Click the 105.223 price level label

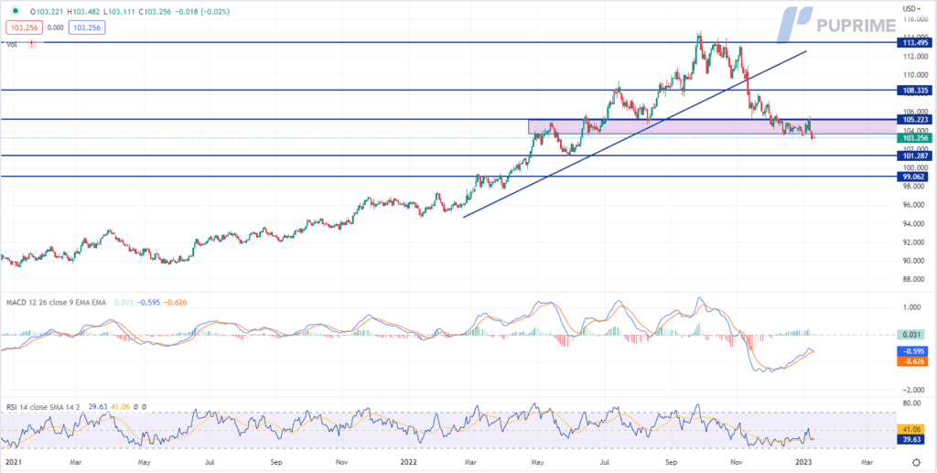tap(915, 120)
